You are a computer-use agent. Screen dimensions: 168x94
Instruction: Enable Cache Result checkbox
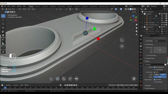154,69
